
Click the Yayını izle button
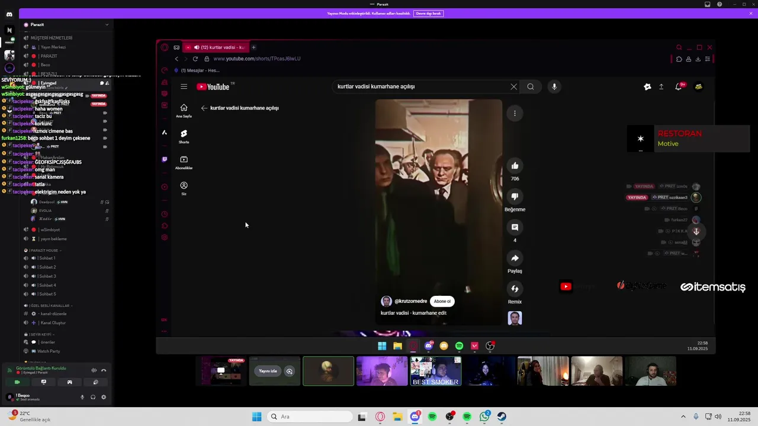pyautogui.click(x=268, y=371)
